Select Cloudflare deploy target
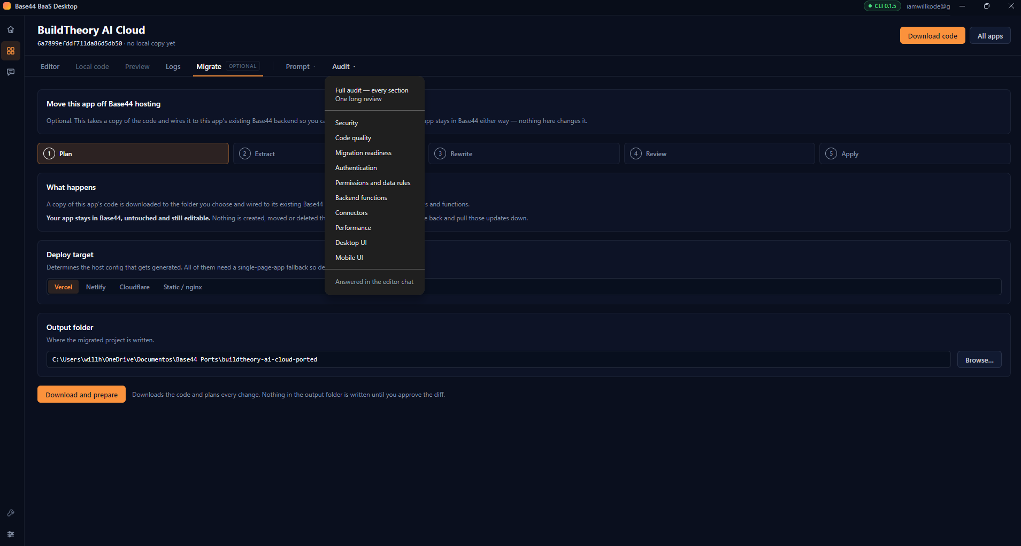The width and height of the screenshot is (1021, 546). coord(134,287)
